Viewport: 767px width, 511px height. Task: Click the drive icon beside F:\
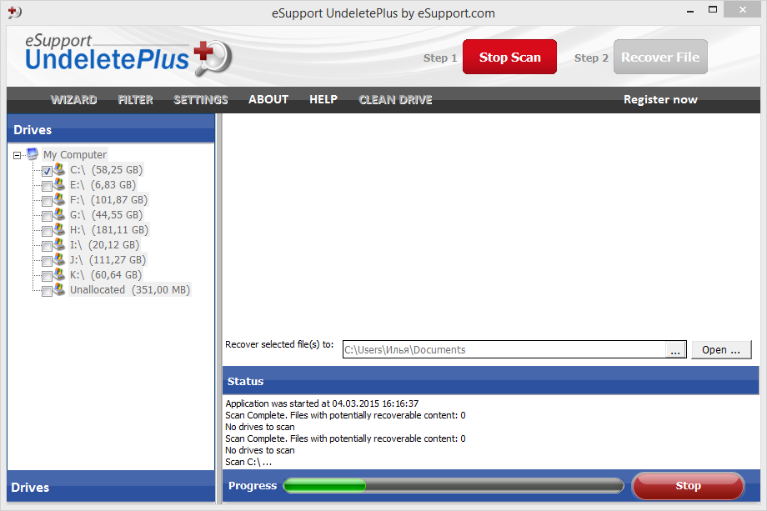pyautogui.click(x=60, y=199)
